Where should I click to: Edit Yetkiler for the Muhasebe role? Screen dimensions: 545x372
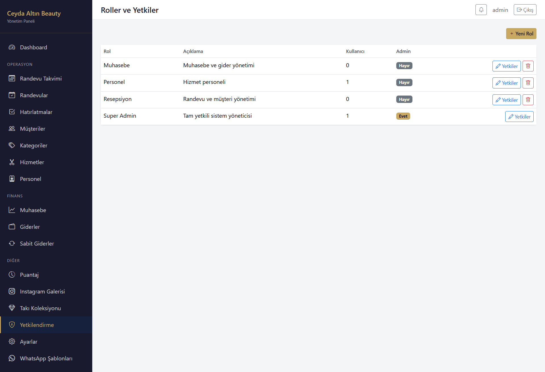click(506, 66)
